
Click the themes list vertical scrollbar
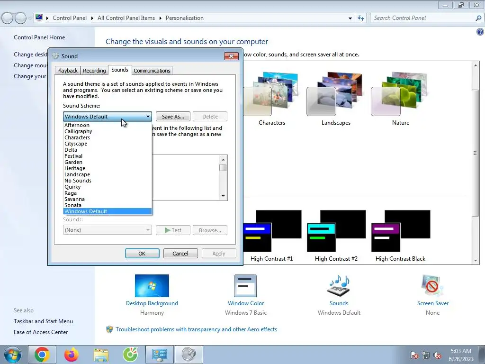tap(475, 153)
